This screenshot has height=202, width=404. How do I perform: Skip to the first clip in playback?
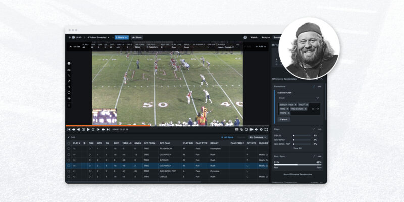click(x=69, y=129)
